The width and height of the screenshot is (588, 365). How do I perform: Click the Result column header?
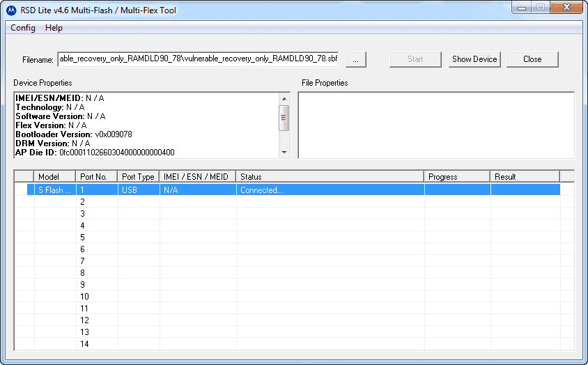click(525, 177)
